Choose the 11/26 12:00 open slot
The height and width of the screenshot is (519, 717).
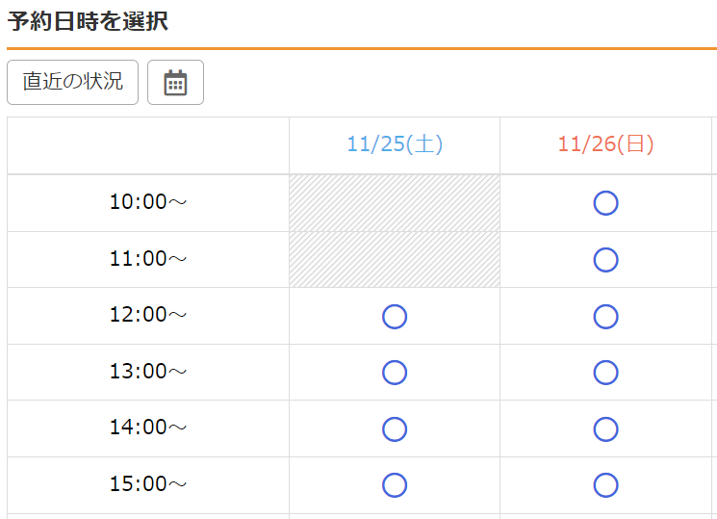(606, 317)
